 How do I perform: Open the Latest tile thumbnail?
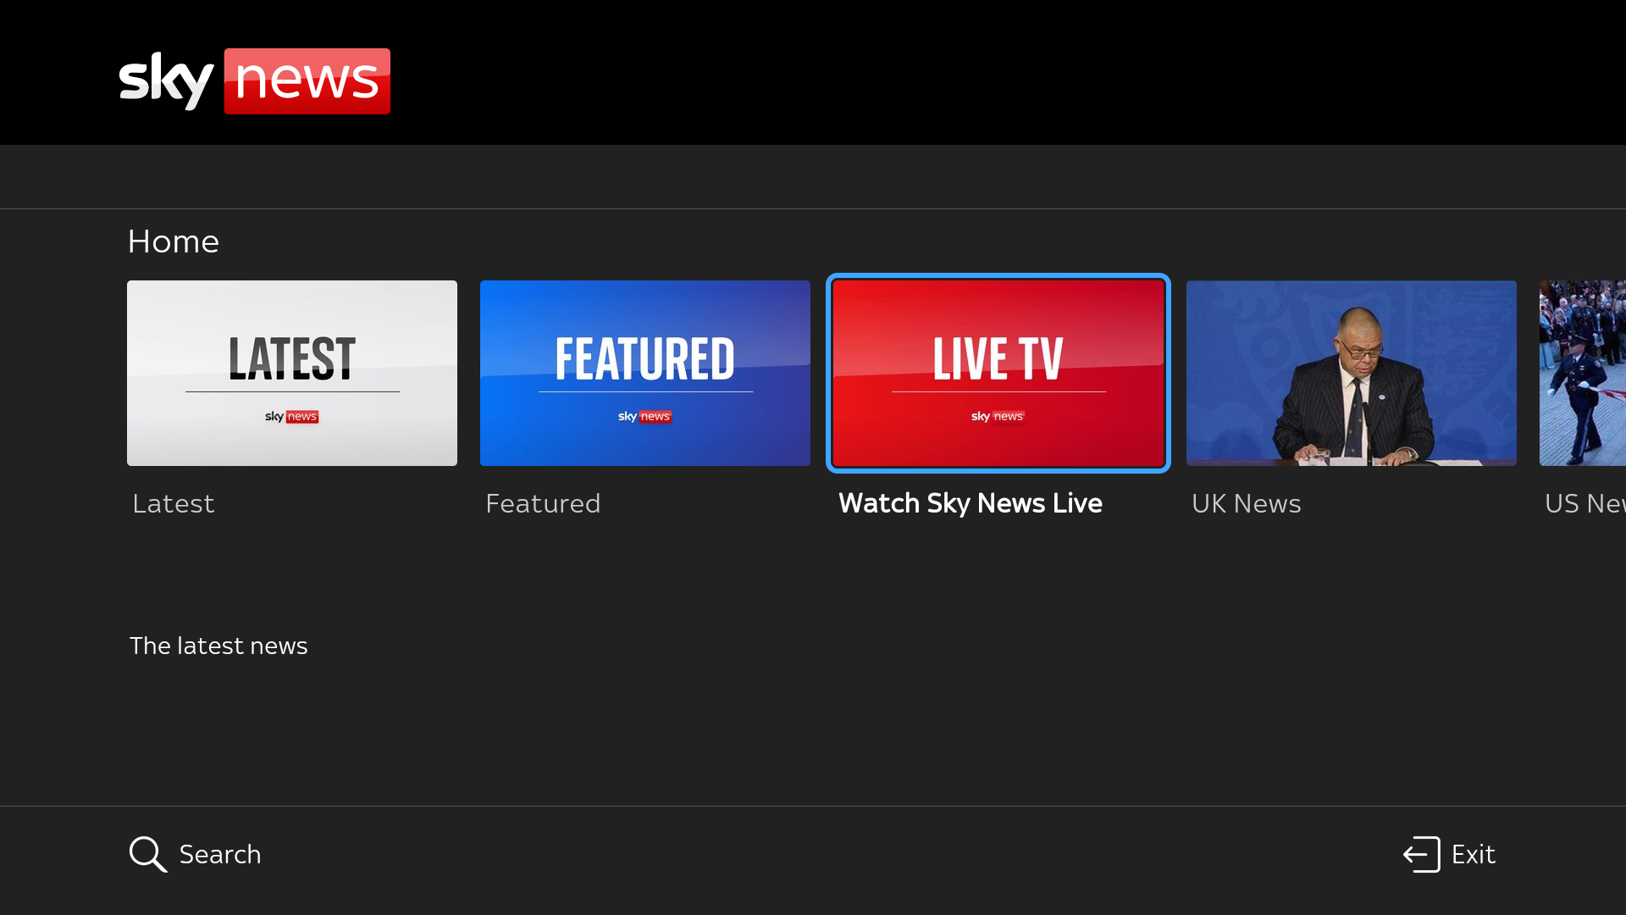pos(291,373)
